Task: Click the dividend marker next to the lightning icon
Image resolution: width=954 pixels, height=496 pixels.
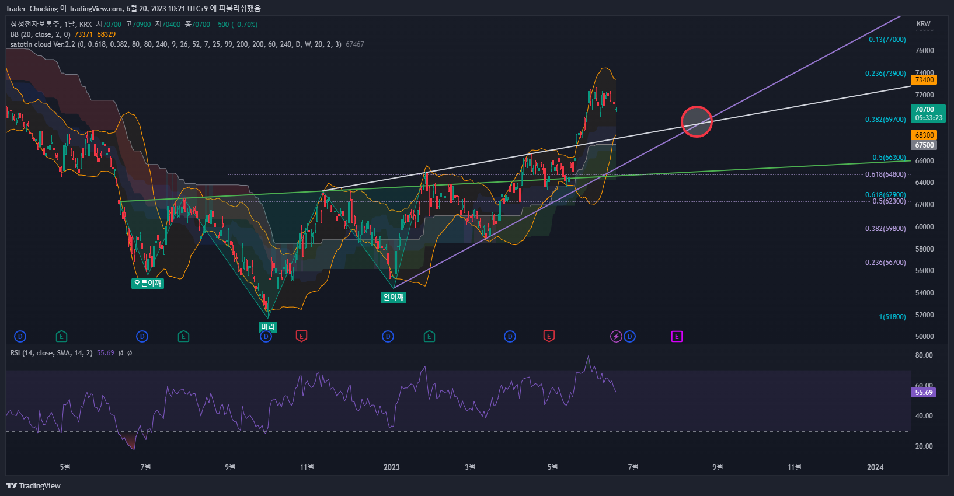Action: (x=629, y=337)
